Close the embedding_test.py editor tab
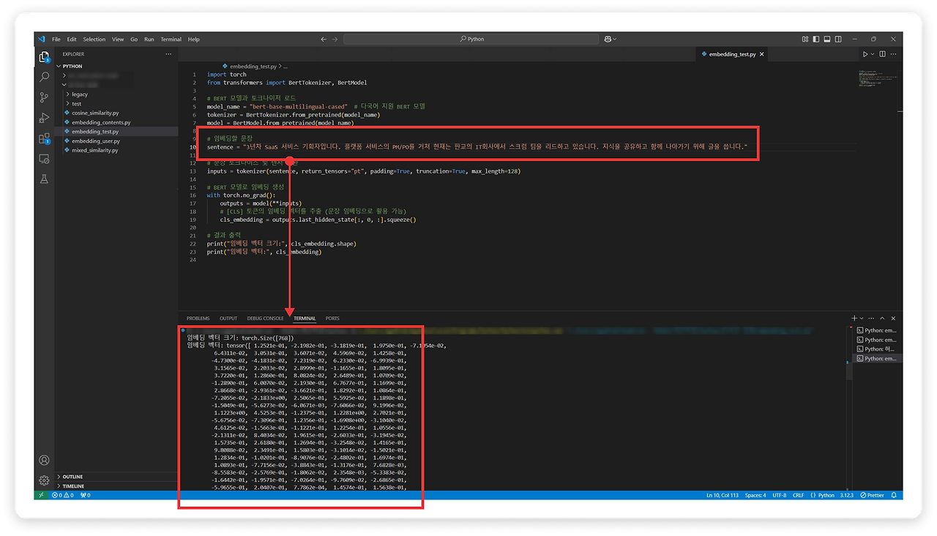Image resolution: width=937 pixels, height=536 pixels. point(762,54)
